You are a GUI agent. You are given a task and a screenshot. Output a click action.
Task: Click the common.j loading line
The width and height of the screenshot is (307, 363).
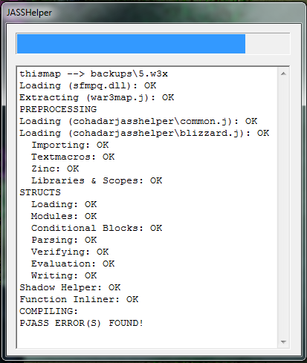[138, 121]
